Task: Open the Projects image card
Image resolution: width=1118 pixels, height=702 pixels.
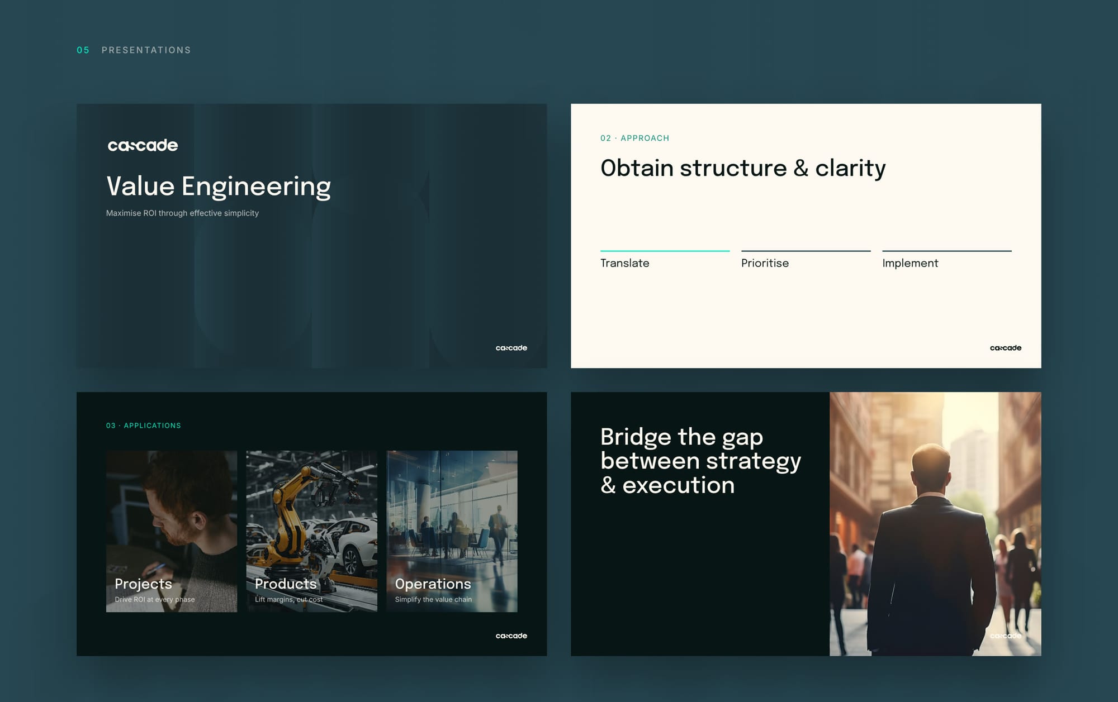Action: (172, 531)
